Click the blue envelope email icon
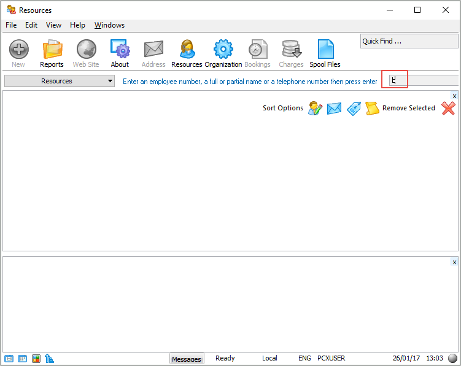 click(335, 109)
